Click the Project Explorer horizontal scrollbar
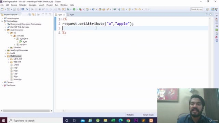219x123 pixels. pos(26,111)
